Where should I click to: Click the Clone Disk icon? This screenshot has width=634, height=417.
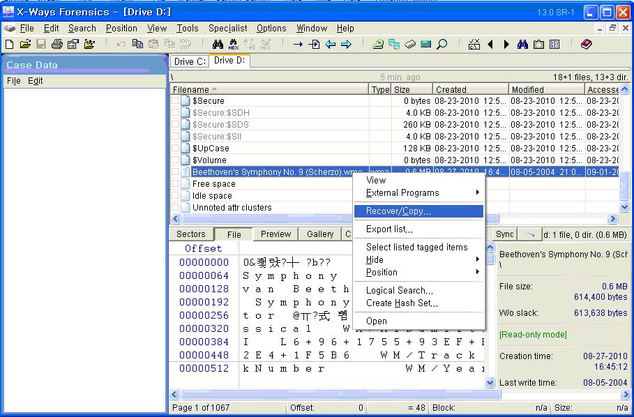coord(394,44)
